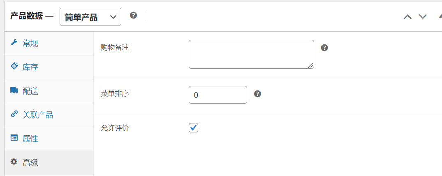Screen dimensions: 442x176
Task: Click the truck icon beside 配送
Action: [14, 90]
